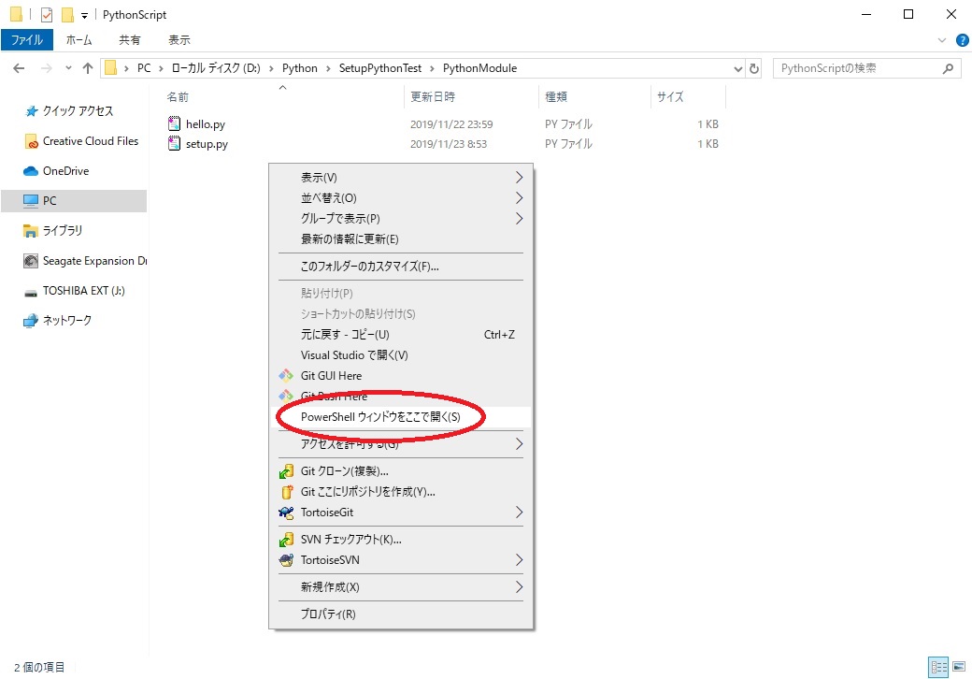
Task: Choose Git ここにリポジトリを作成(Y)...
Action: tap(401, 491)
